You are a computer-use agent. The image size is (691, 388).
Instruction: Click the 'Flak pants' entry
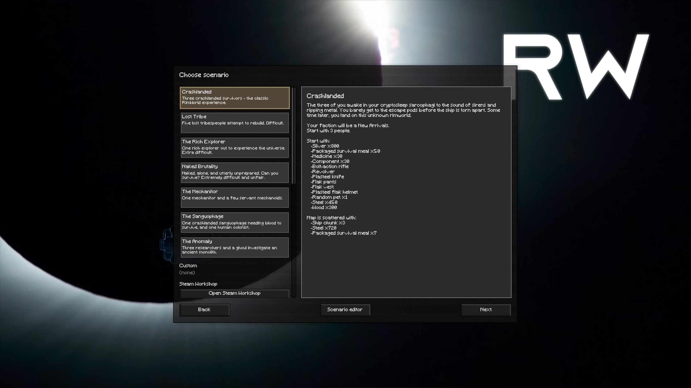click(323, 182)
